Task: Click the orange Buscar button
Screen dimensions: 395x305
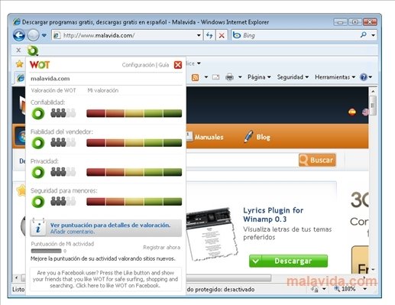Action: click(x=317, y=160)
